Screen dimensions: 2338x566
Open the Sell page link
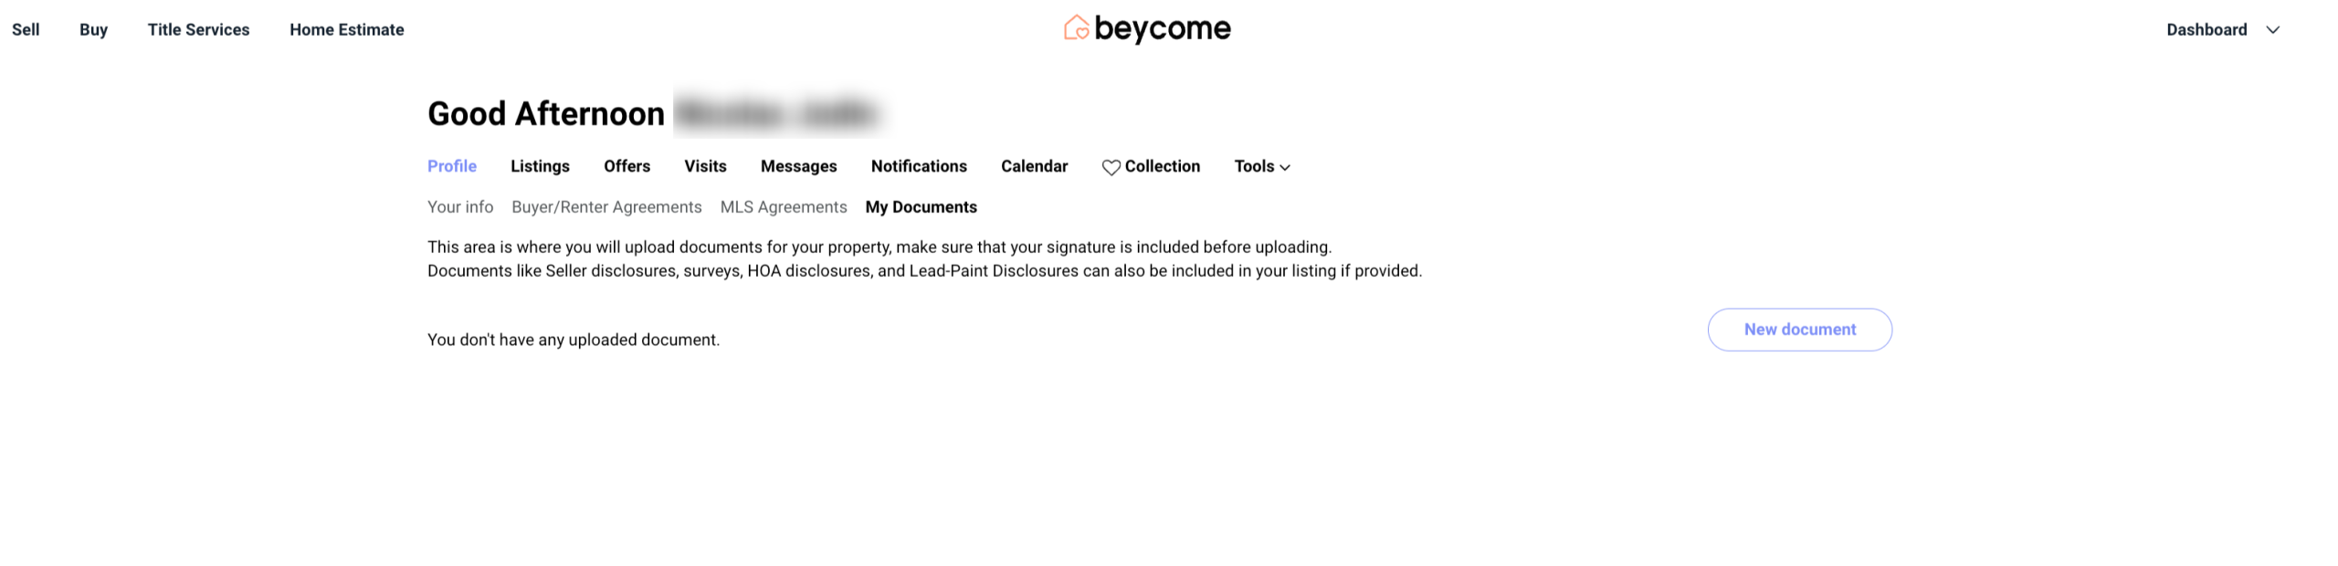click(x=26, y=30)
